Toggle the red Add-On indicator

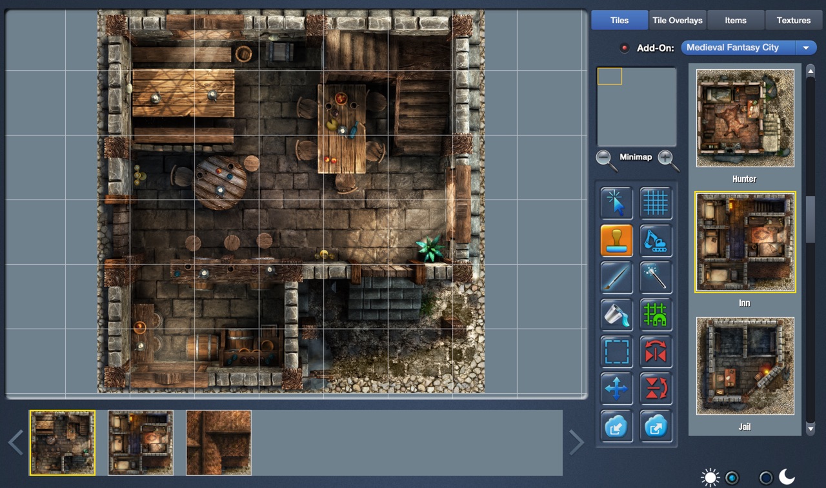623,47
